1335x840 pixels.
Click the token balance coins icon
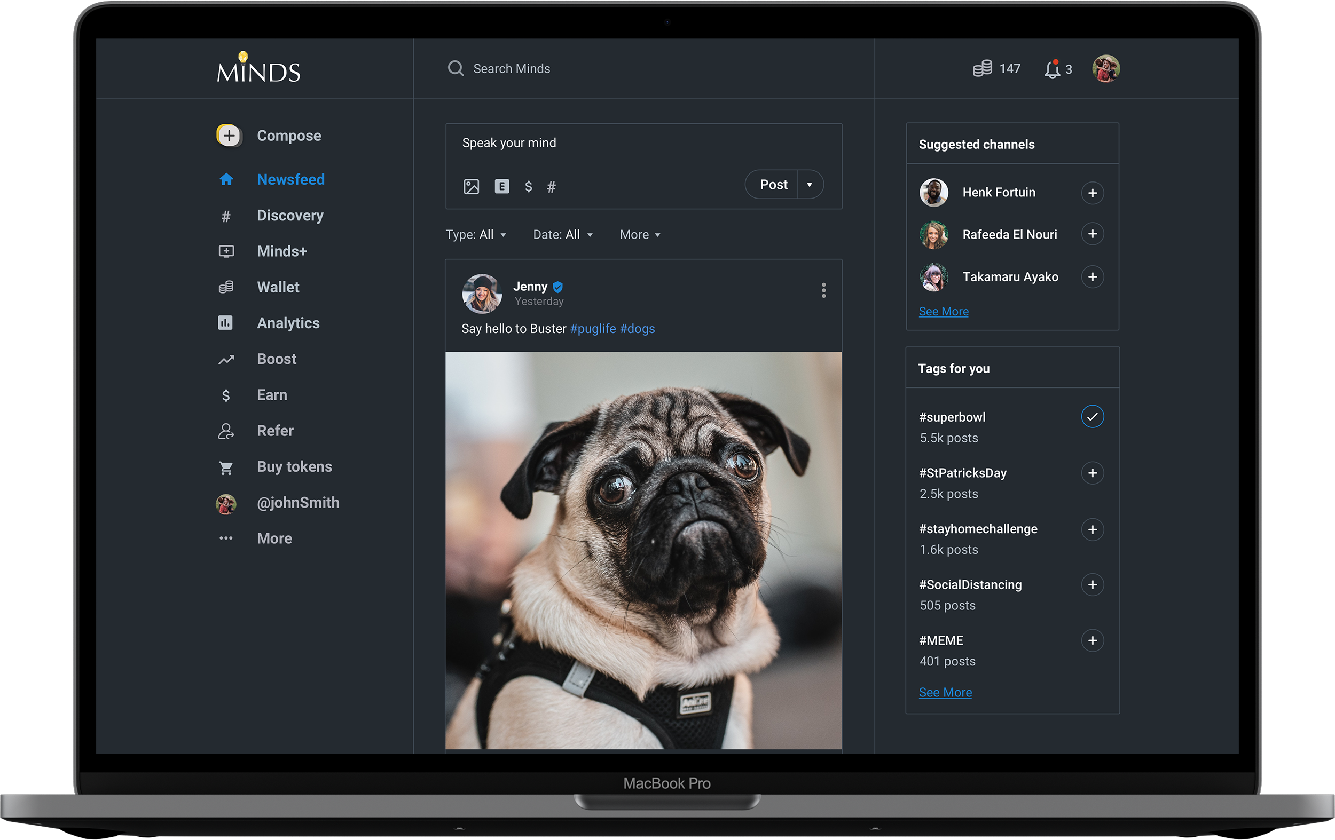click(982, 69)
